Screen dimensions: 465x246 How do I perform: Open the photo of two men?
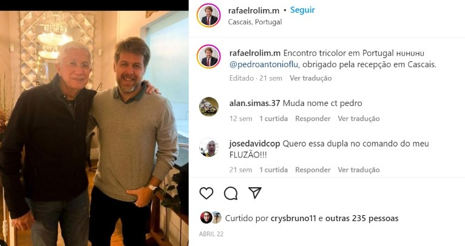(x=94, y=128)
